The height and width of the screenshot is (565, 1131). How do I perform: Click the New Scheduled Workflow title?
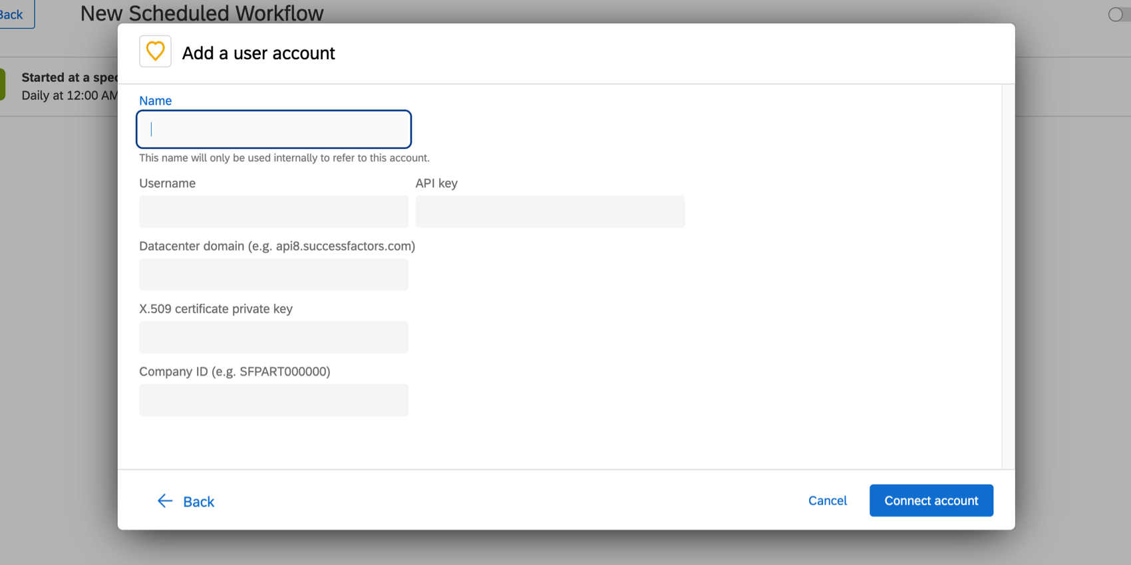click(x=202, y=13)
